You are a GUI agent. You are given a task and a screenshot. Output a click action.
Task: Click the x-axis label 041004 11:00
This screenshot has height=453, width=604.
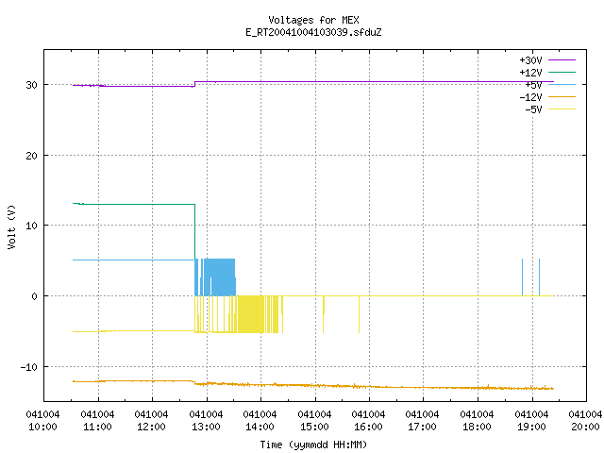tap(97, 421)
